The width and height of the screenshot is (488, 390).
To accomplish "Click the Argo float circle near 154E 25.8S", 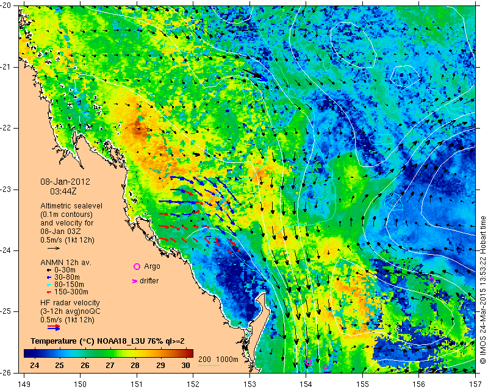I will point(308,362).
